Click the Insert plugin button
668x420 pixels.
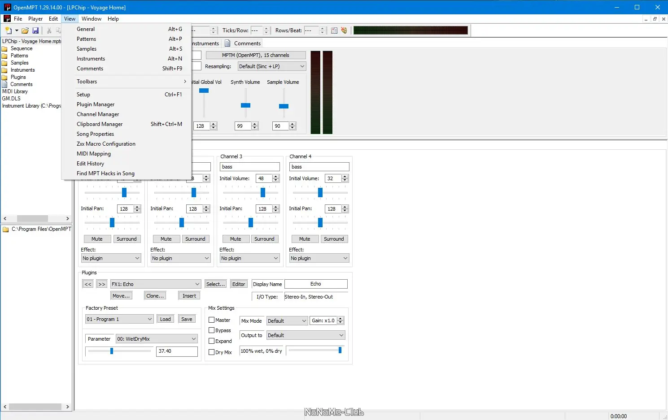coord(189,296)
